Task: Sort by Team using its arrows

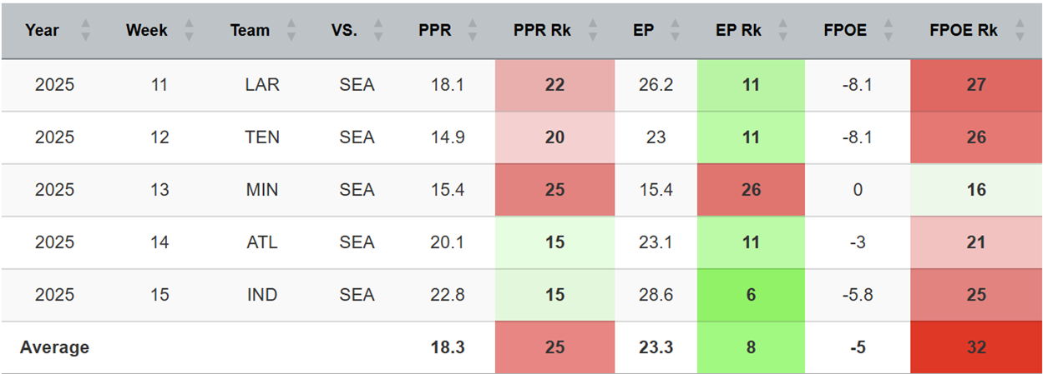Action: pos(291,31)
